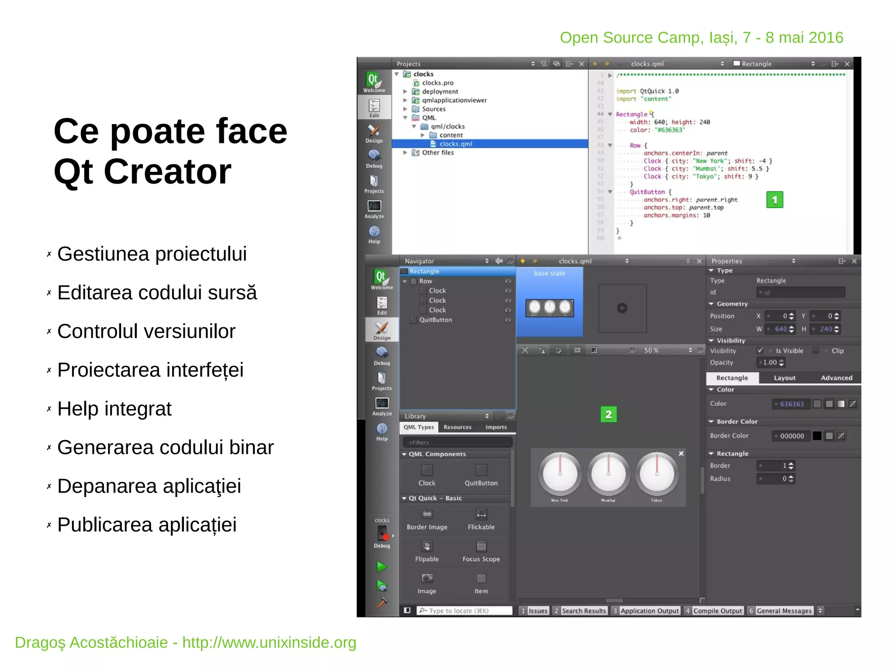The image size is (895, 671).
Task: Expand the Other files node
Action: pos(405,153)
